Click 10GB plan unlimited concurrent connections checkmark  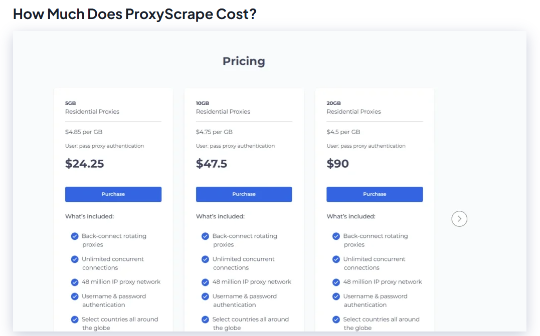pyautogui.click(x=205, y=259)
